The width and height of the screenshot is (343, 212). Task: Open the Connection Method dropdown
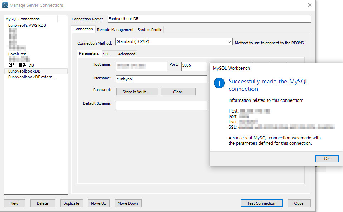pos(174,41)
